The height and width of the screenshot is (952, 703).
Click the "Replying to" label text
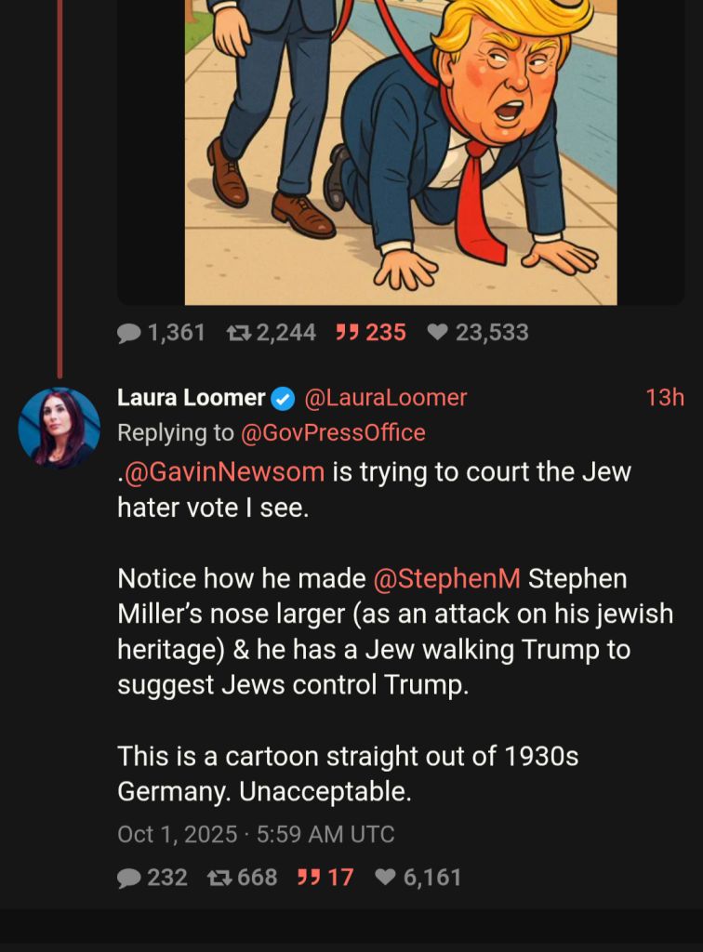(176, 432)
